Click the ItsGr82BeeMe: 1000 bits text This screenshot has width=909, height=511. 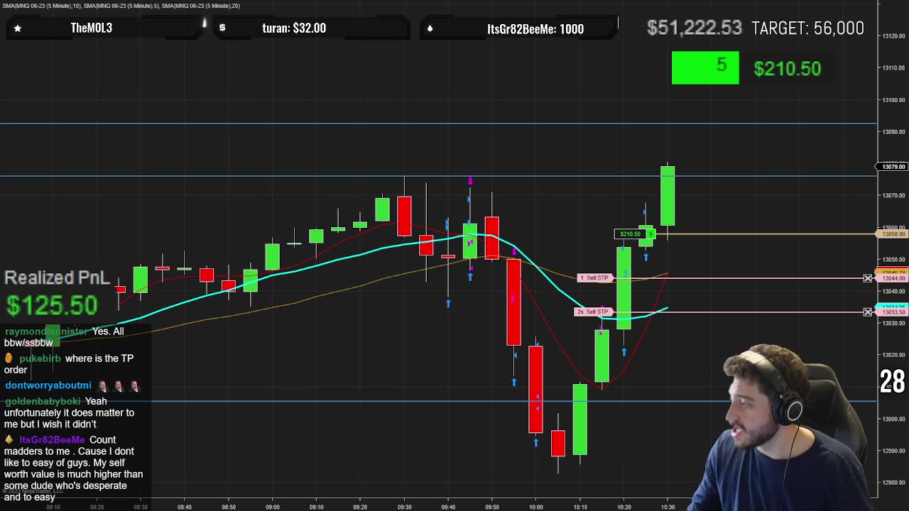(x=535, y=28)
